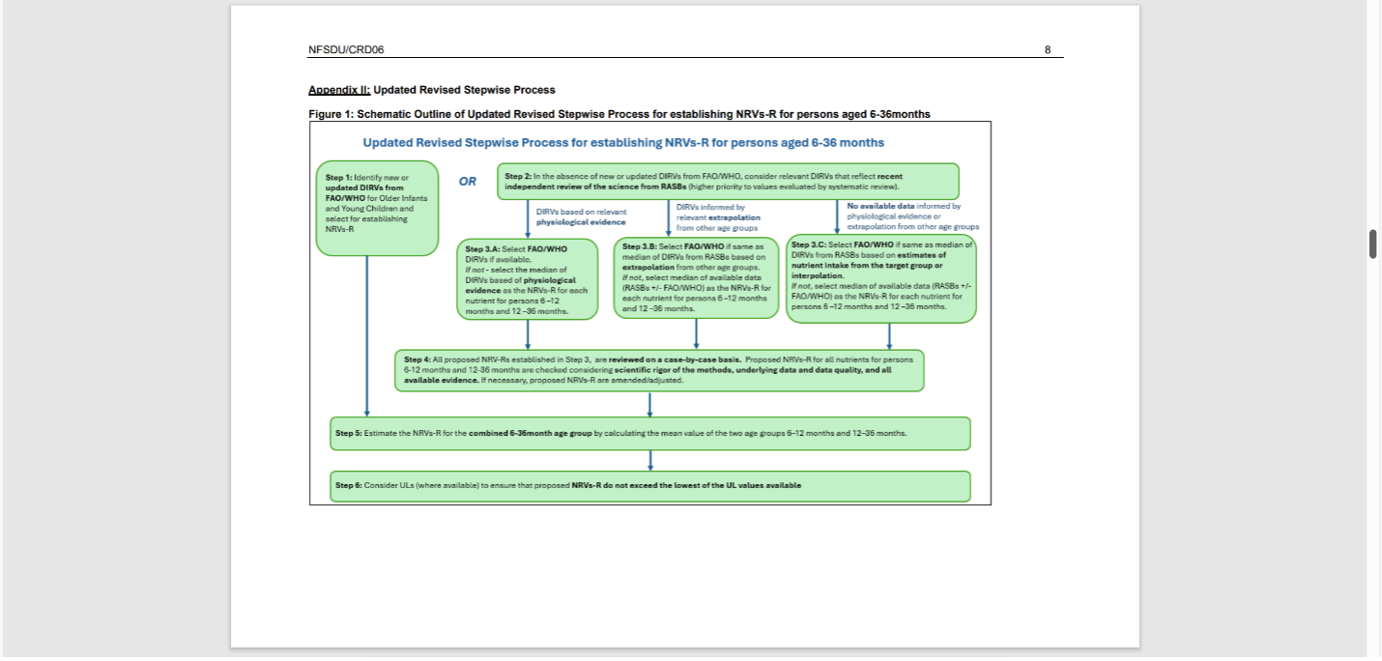Click the blue italic OR text

click(x=468, y=182)
